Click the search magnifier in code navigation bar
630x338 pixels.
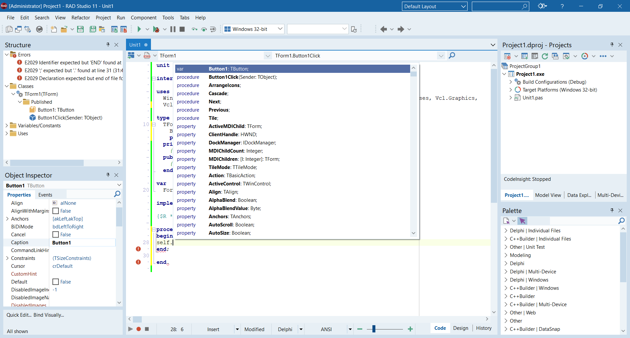pyautogui.click(x=452, y=55)
